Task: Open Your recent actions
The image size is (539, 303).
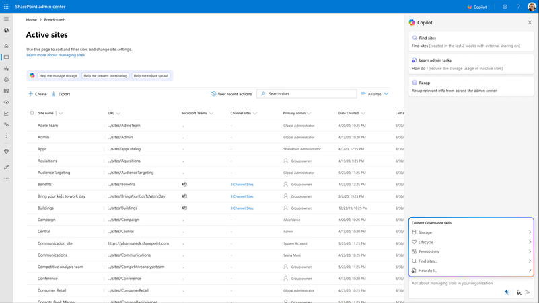Action: [231, 94]
